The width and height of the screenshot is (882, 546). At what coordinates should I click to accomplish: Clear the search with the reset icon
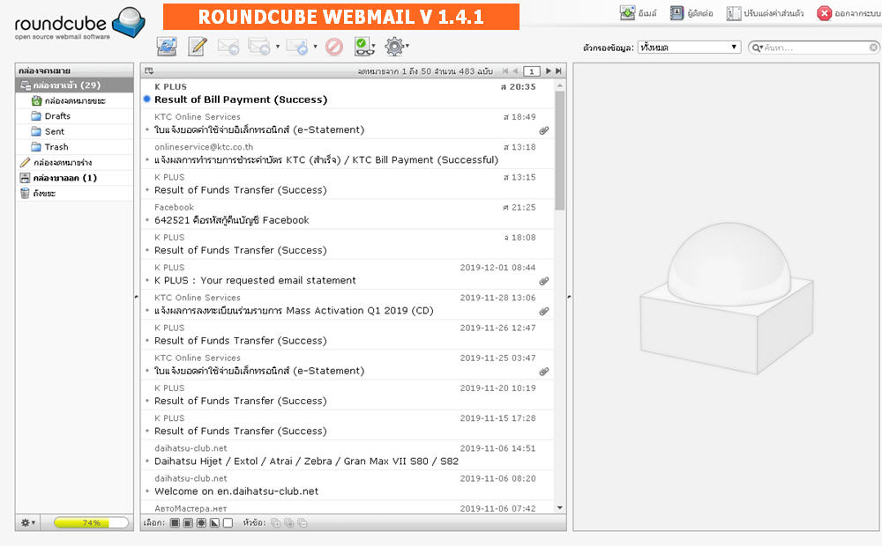(x=873, y=48)
